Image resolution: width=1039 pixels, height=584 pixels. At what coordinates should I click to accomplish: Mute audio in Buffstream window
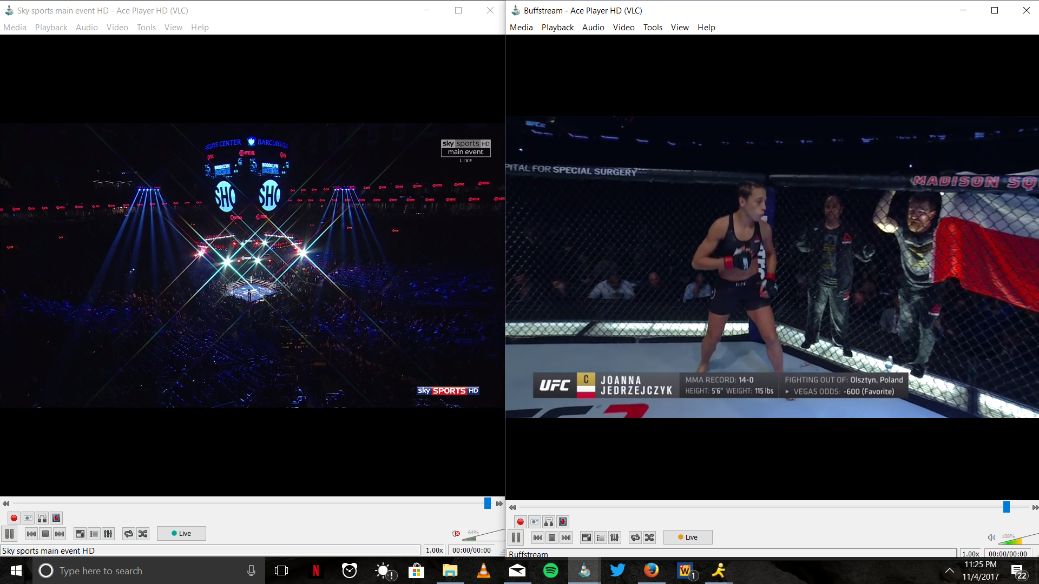(x=991, y=537)
